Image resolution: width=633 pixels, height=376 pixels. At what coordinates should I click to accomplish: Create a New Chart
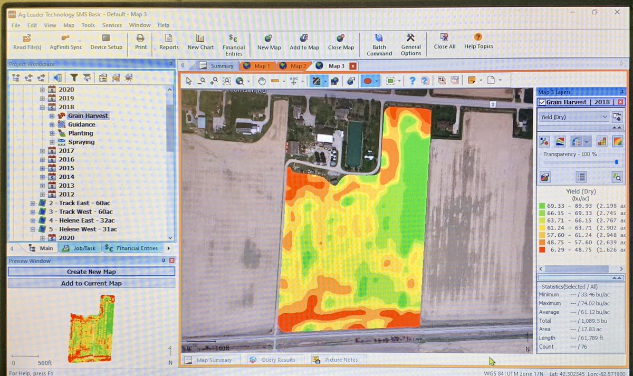click(200, 42)
